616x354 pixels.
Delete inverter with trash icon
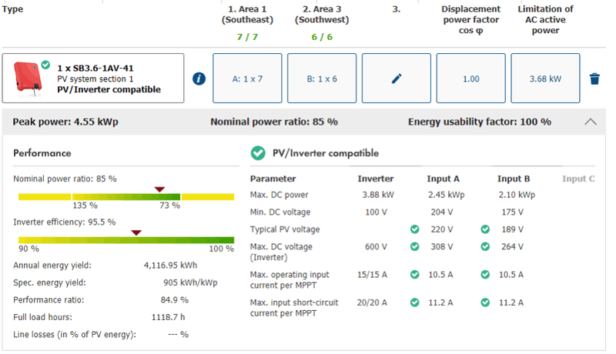pos(594,78)
